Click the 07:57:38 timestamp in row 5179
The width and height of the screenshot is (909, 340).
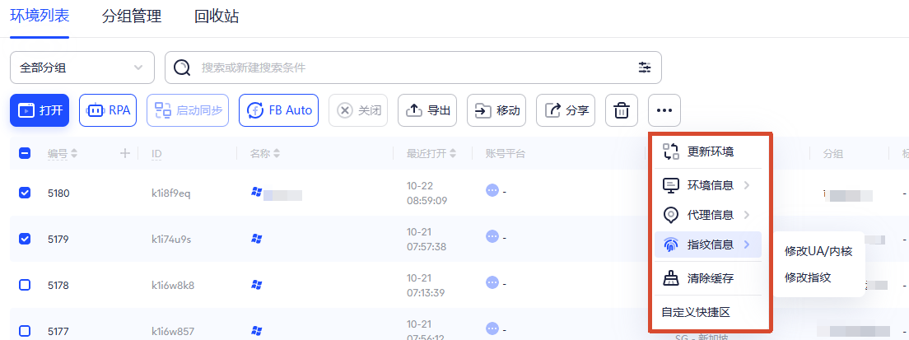coord(427,247)
